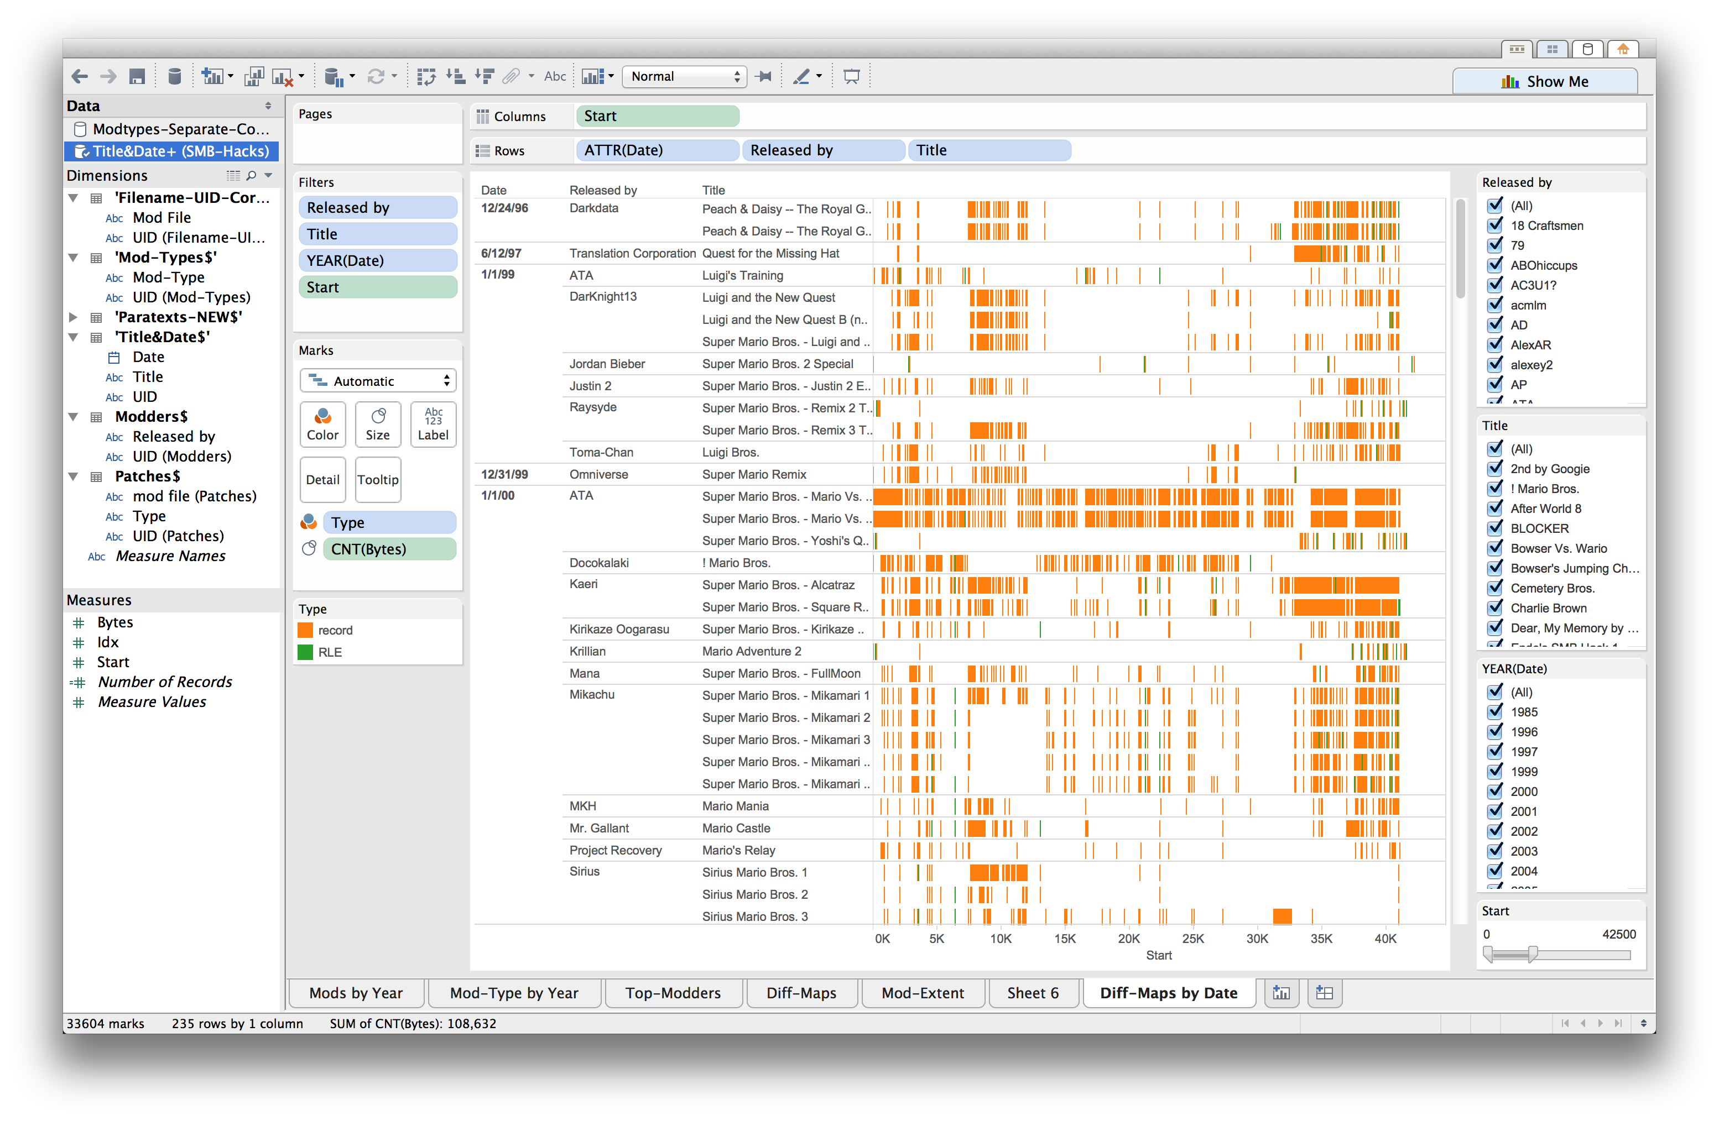Go to the start page via home icon
This screenshot has height=1121, width=1719.
1623,49
